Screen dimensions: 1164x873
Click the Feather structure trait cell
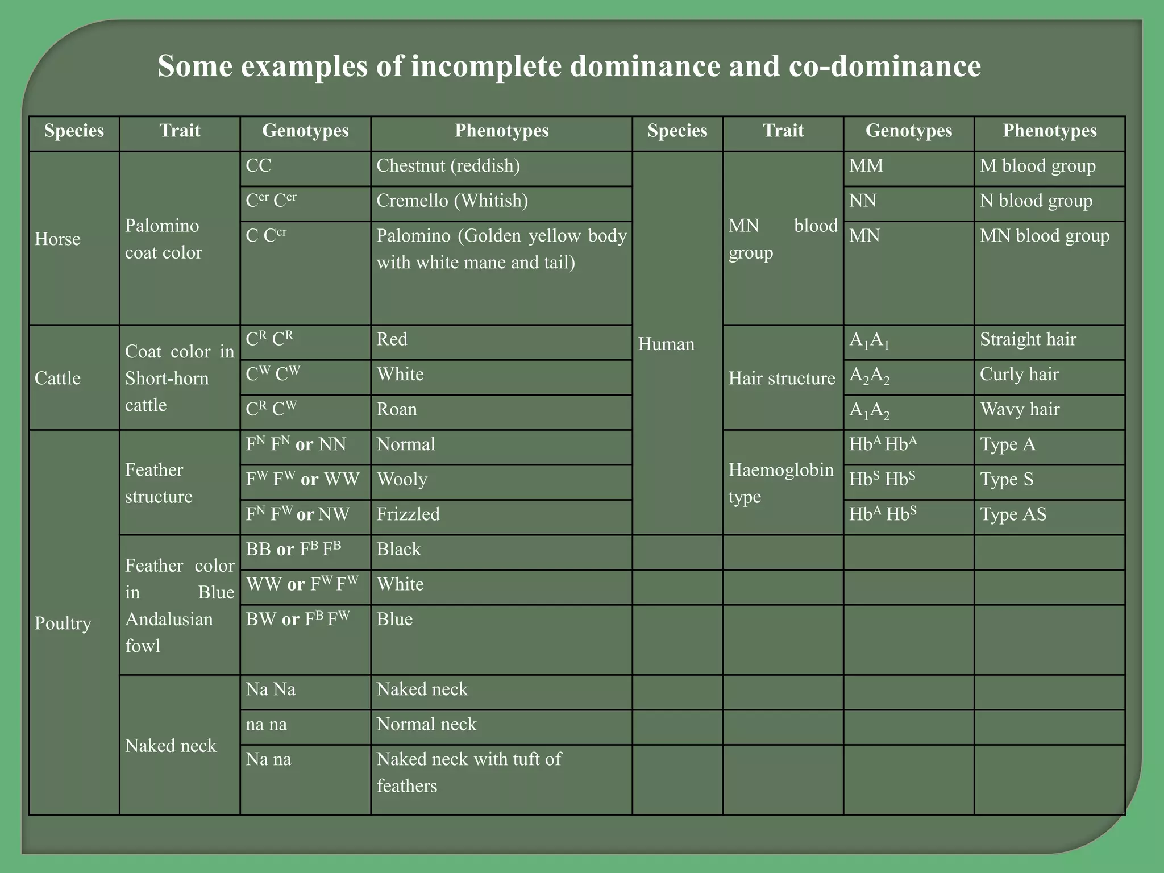(x=159, y=483)
